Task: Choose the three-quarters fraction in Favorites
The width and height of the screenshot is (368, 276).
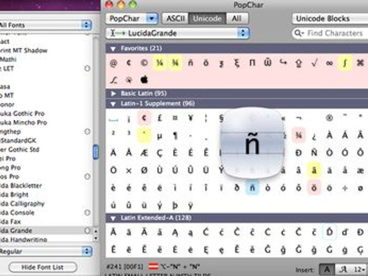Action: pyautogui.click(x=175, y=63)
